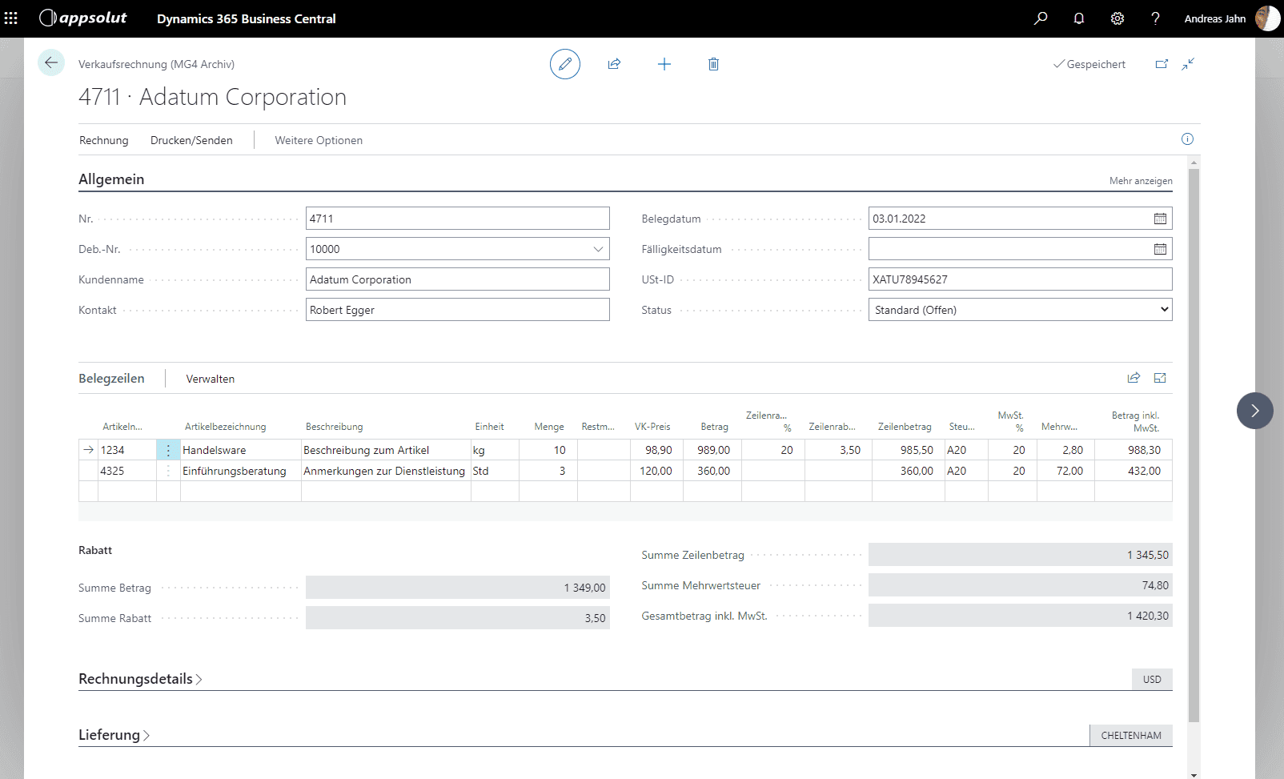The width and height of the screenshot is (1284, 779).
Task: Click Mehr anzeigen link
Action: coord(1140,181)
